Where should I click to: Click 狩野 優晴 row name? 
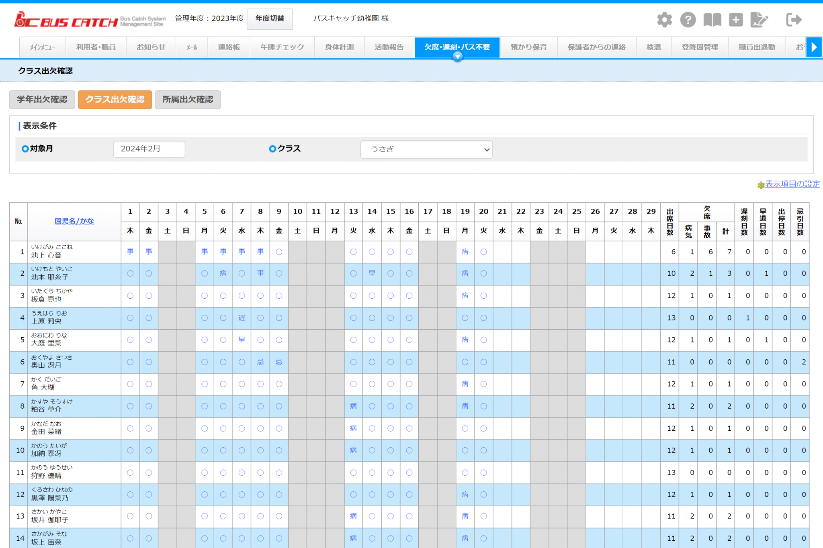click(46, 476)
